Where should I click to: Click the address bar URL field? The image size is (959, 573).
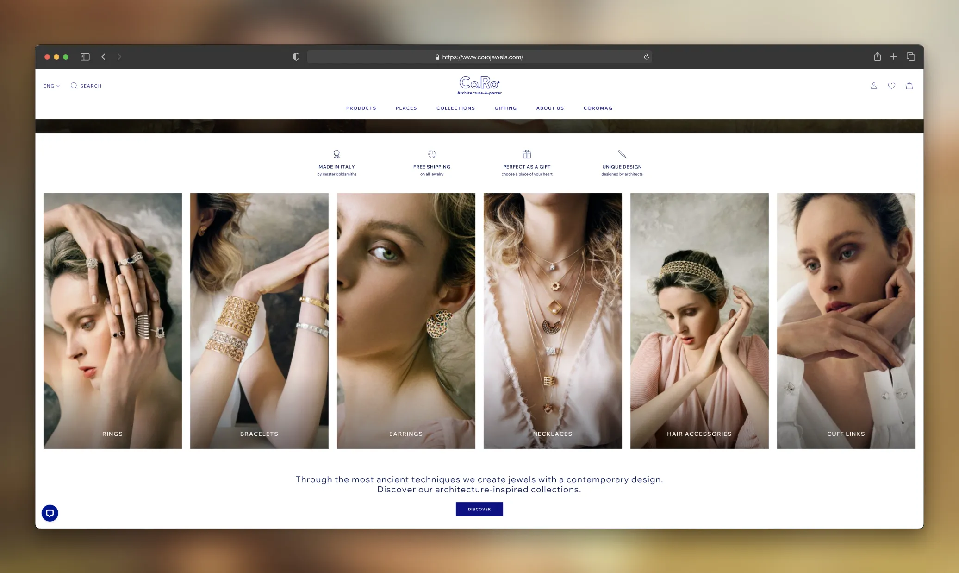coord(479,57)
